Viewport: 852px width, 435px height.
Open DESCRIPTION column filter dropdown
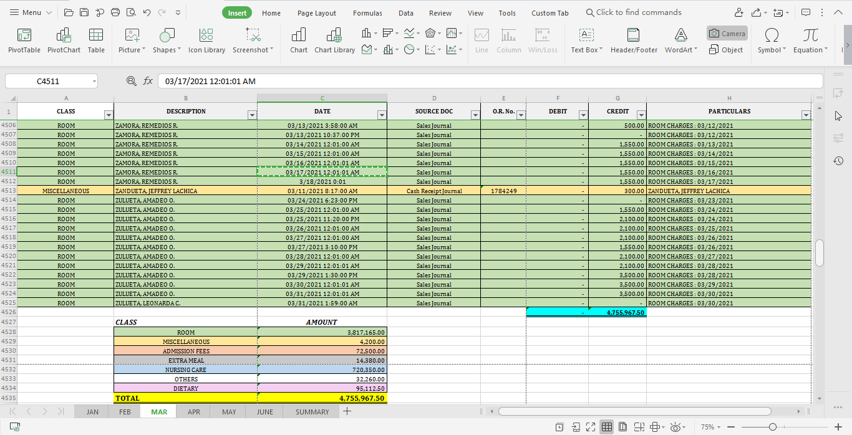[252, 115]
